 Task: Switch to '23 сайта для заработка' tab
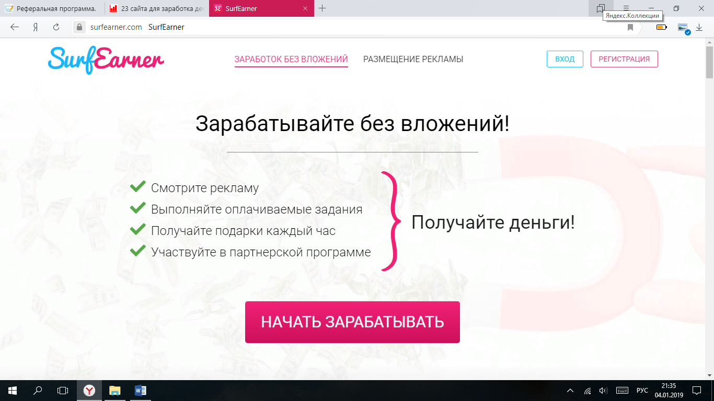point(157,8)
